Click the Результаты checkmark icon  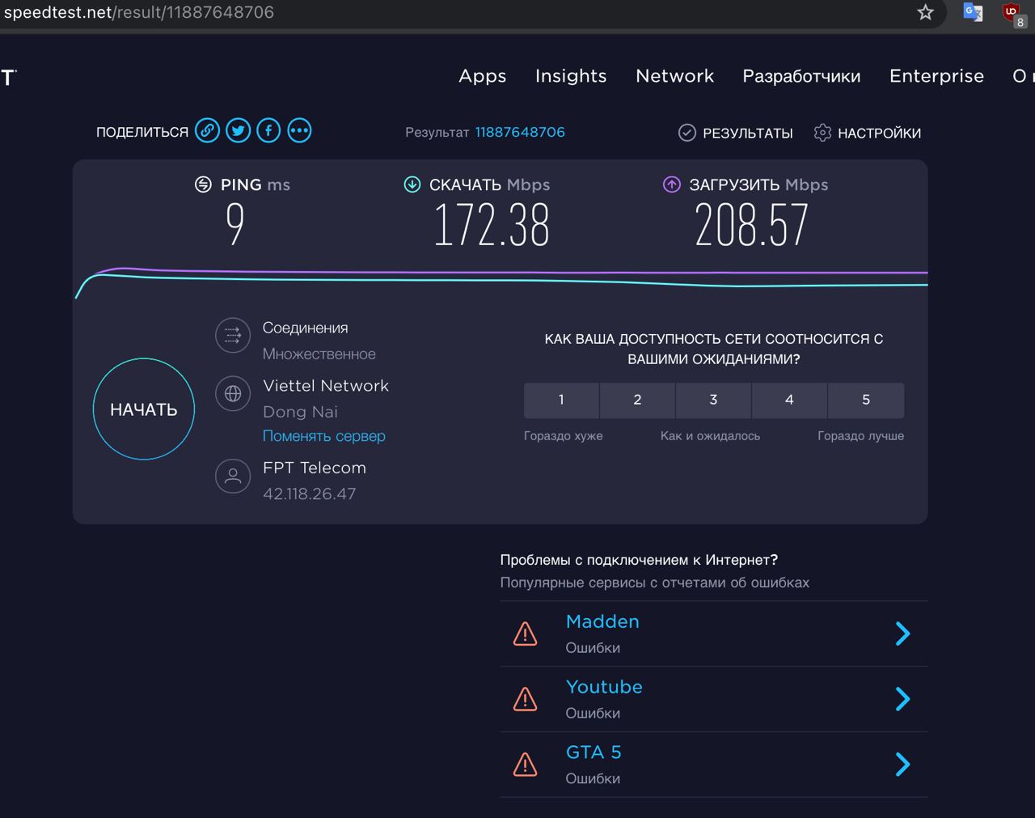(687, 133)
